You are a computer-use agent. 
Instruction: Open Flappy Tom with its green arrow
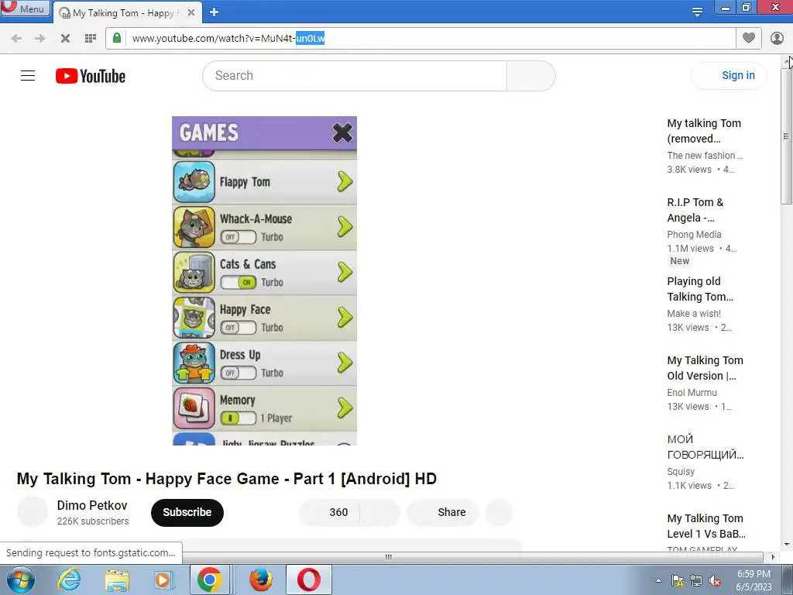(345, 181)
